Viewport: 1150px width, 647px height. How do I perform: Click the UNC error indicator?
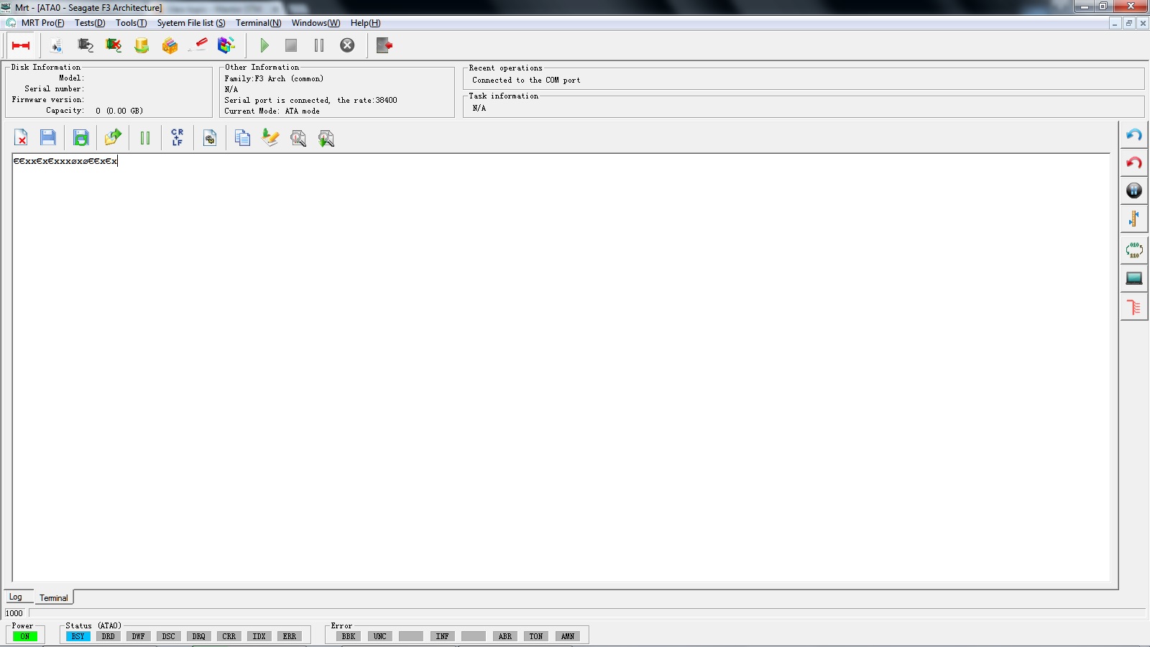pos(380,636)
